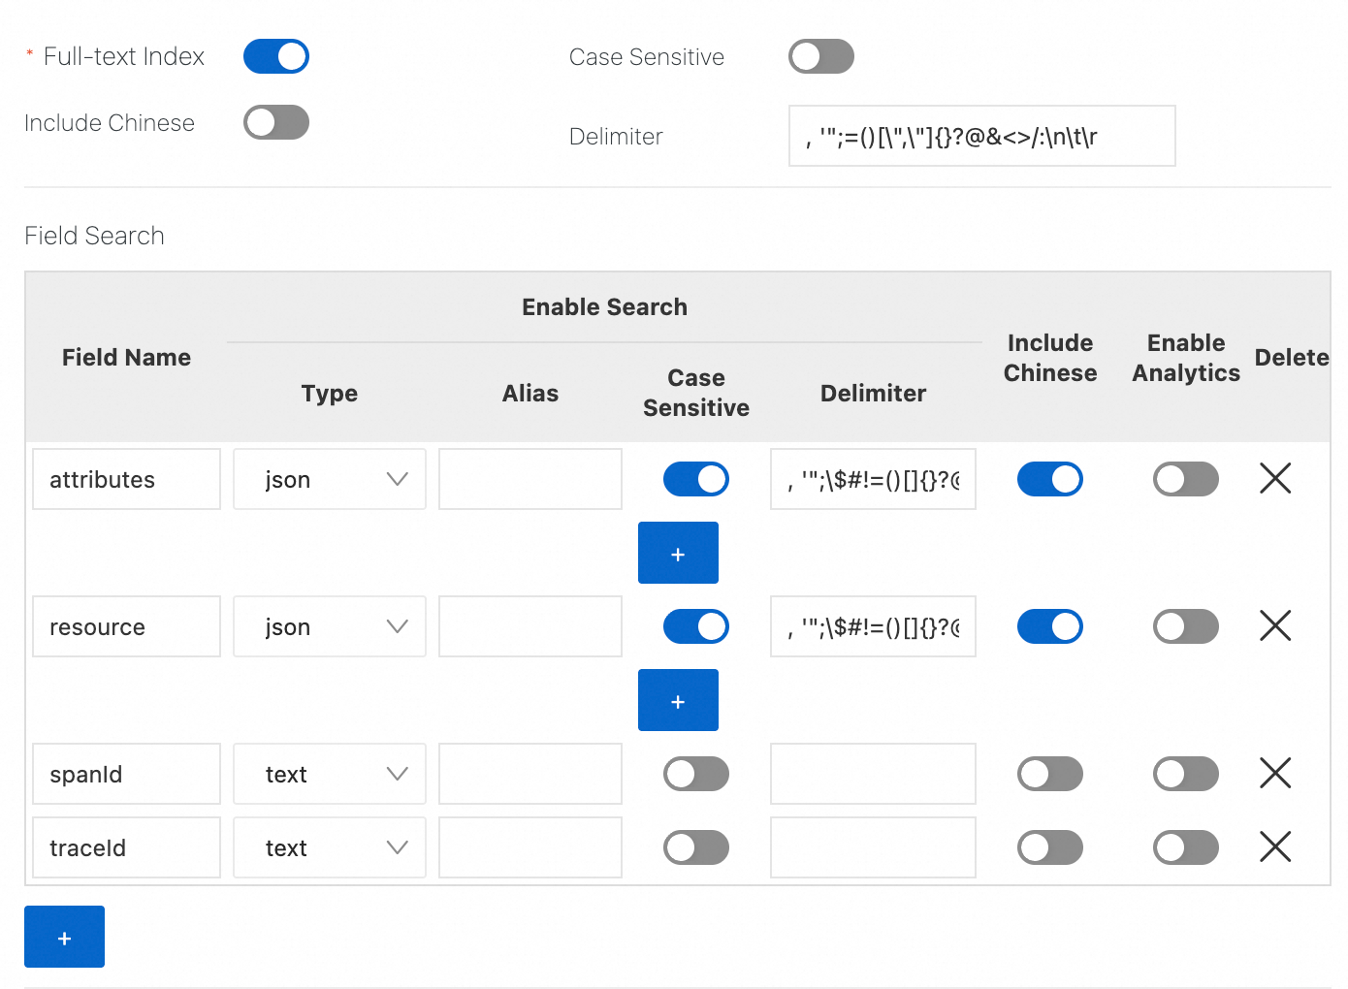The image size is (1348, 989).
Task: Add sub-field under attributes row
Action: [x=678, y=553]
